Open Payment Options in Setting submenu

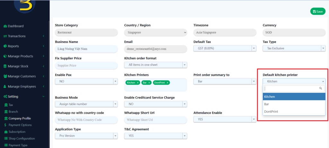tap(20, 125)
